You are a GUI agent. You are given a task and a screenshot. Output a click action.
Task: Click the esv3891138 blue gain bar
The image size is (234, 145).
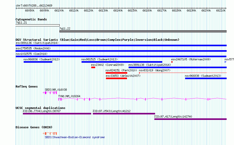177,67
